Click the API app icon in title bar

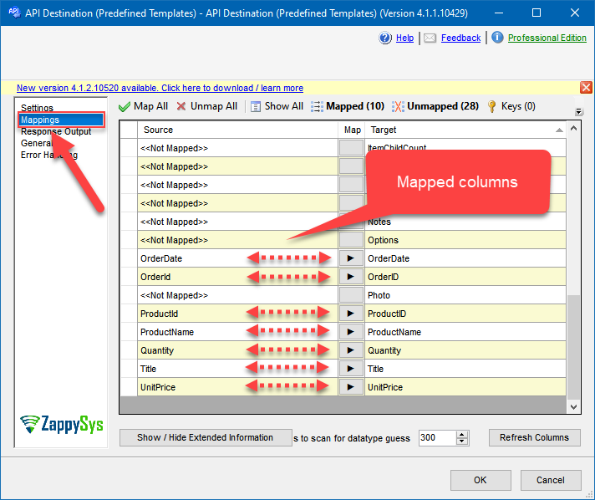pos(14,13)
